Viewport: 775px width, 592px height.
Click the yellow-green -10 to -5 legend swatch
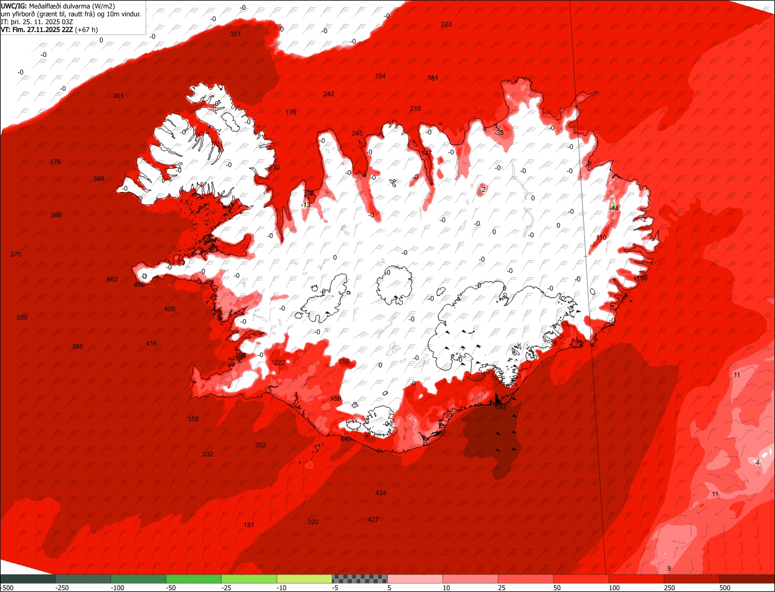tap(305, 579)
